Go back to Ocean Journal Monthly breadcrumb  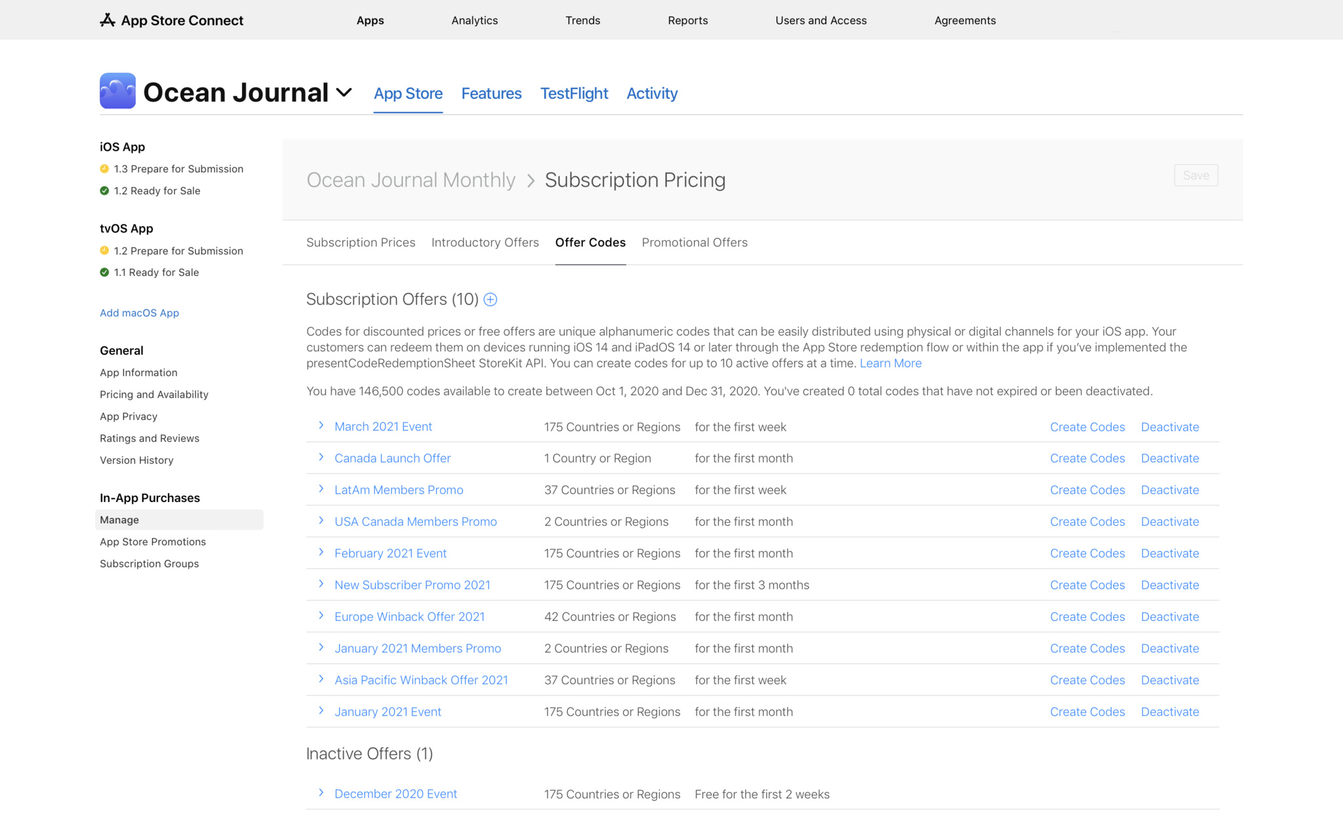[411, 180]
